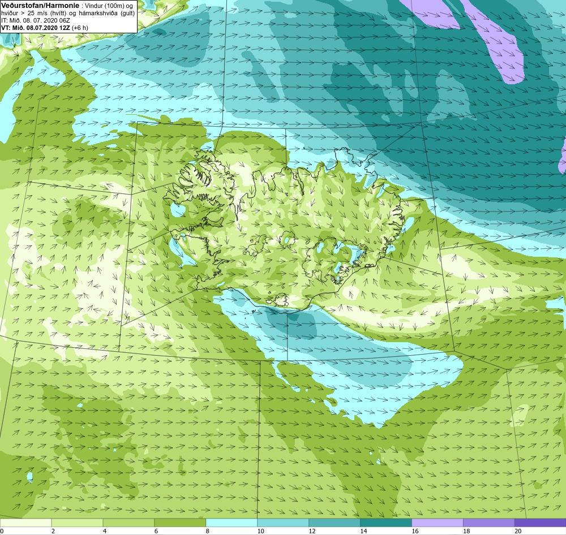Image resolution: width=566 pixels, height=535 pixels.
Task: Click the legend scale label '0'
Action: pyautogui.click(x=2, y=531)
